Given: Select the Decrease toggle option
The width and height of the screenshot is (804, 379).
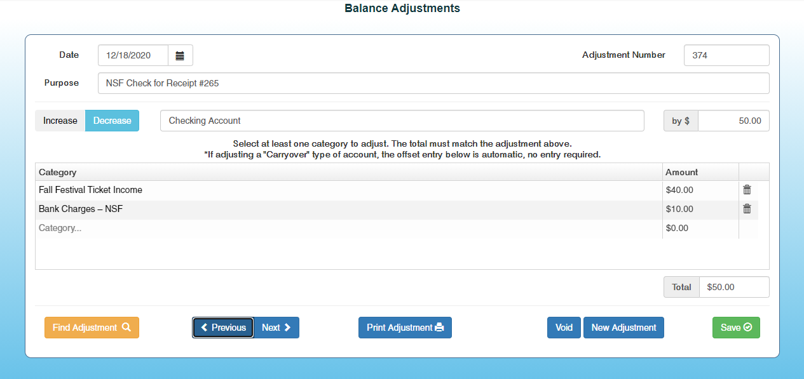Looking at the screenshot, I should pos(112,121).
